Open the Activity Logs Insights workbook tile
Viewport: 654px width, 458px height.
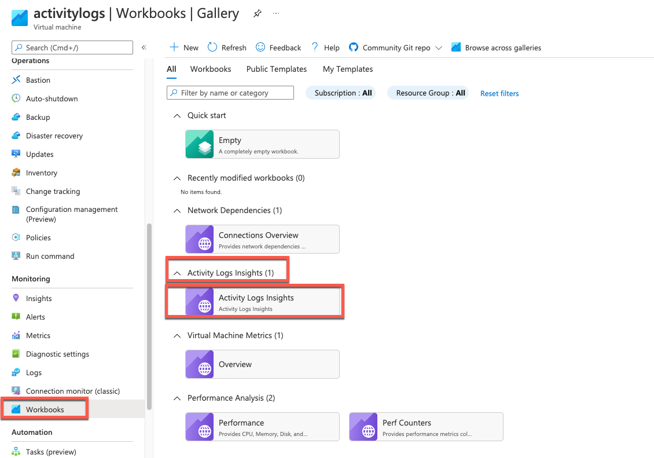click(x=262, y=302)
